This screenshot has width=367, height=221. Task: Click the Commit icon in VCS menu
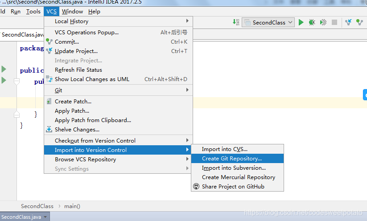pos(49,41)
